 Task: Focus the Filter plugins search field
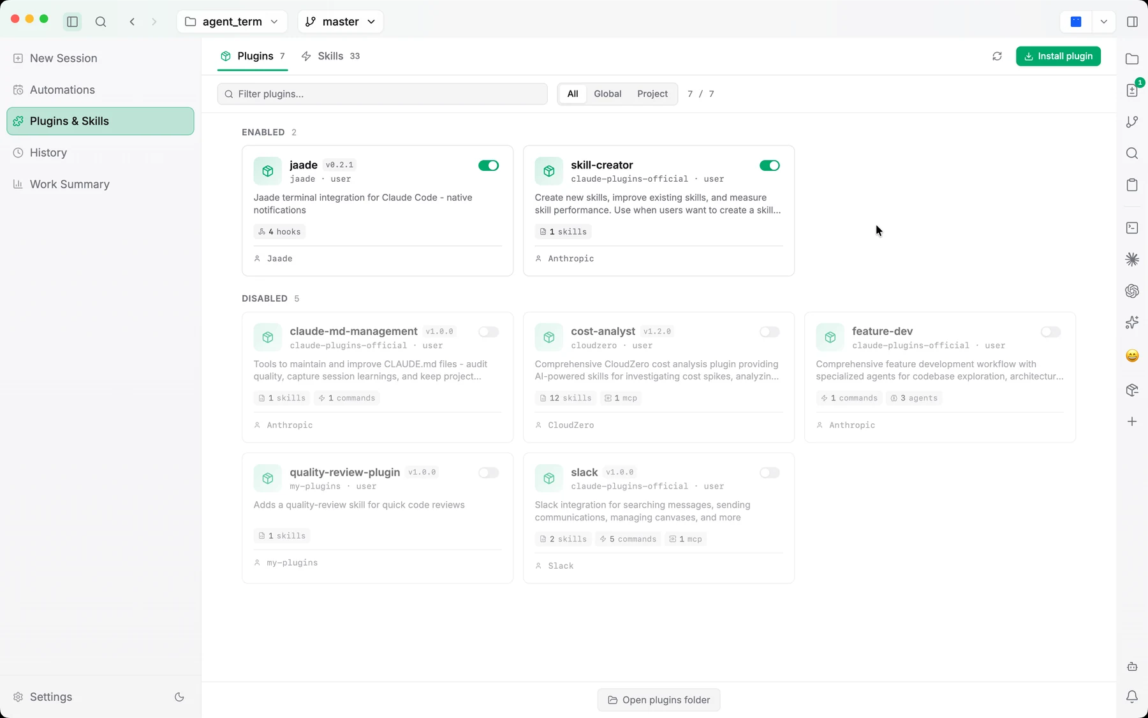click(x=383, y=94)
